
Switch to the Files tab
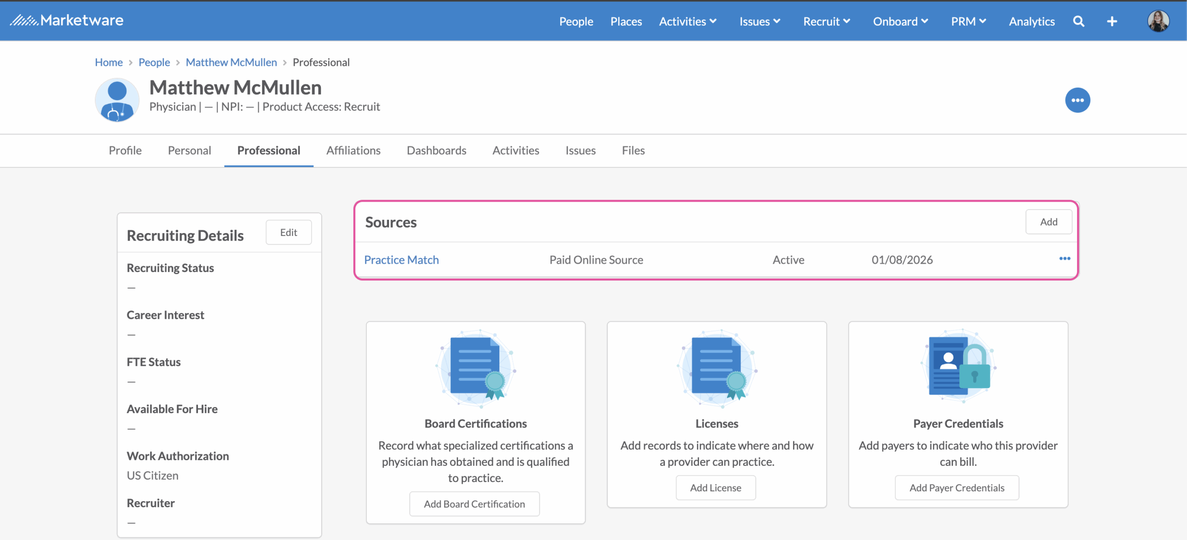(x=633, y=151)
